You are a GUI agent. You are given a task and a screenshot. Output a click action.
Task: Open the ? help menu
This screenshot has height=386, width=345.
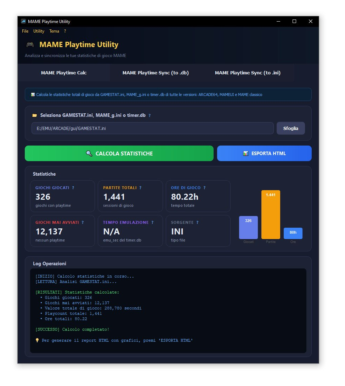coord(65,31)
